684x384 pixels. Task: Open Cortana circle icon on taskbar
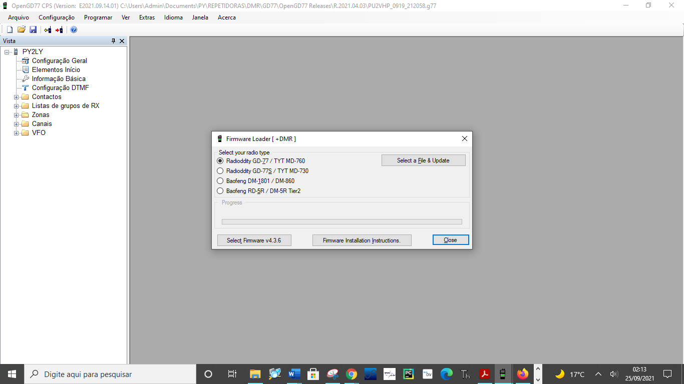click(208, 374)
